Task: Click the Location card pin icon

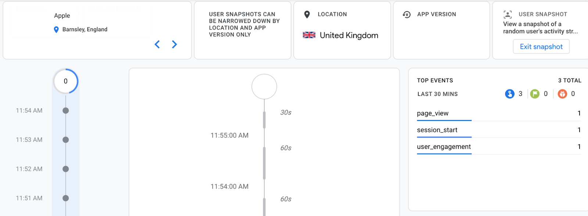Action: pos(307,14)
